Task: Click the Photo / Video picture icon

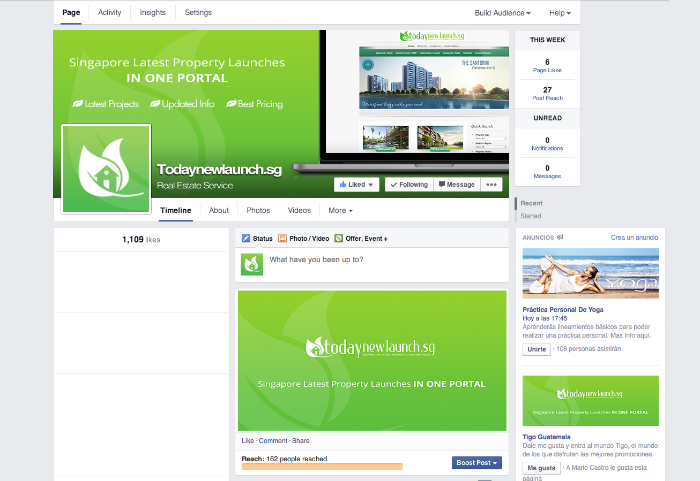Action: pyautogui.click(x=282, y=239)
